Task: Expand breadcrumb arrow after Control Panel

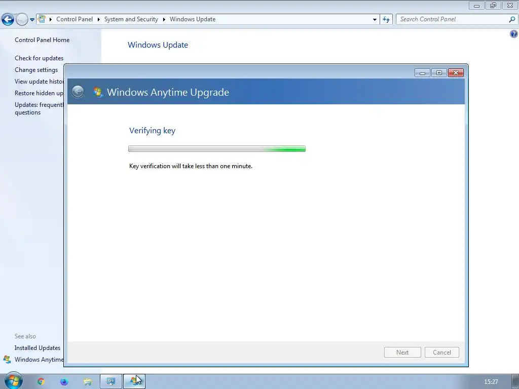Action: tap(99, 20)
